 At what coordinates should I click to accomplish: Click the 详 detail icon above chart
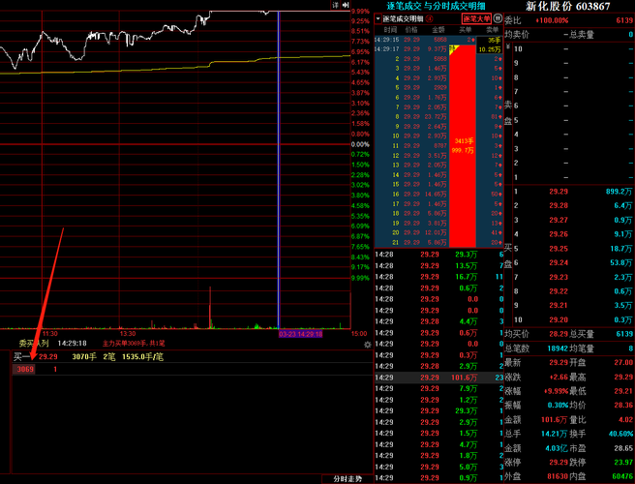335,5
